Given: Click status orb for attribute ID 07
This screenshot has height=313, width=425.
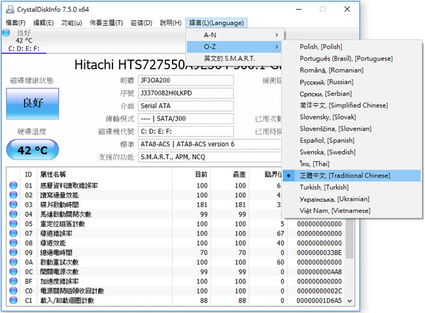Looking at the screenshot, I should pyautogui.click(x=13, y=233).
